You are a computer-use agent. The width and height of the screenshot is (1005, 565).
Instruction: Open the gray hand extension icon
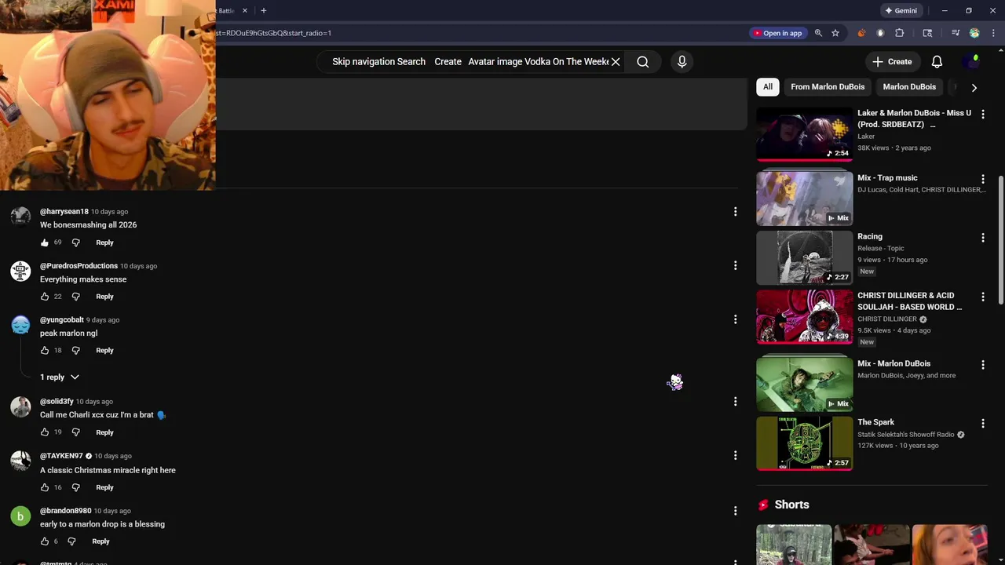[880, 33]
